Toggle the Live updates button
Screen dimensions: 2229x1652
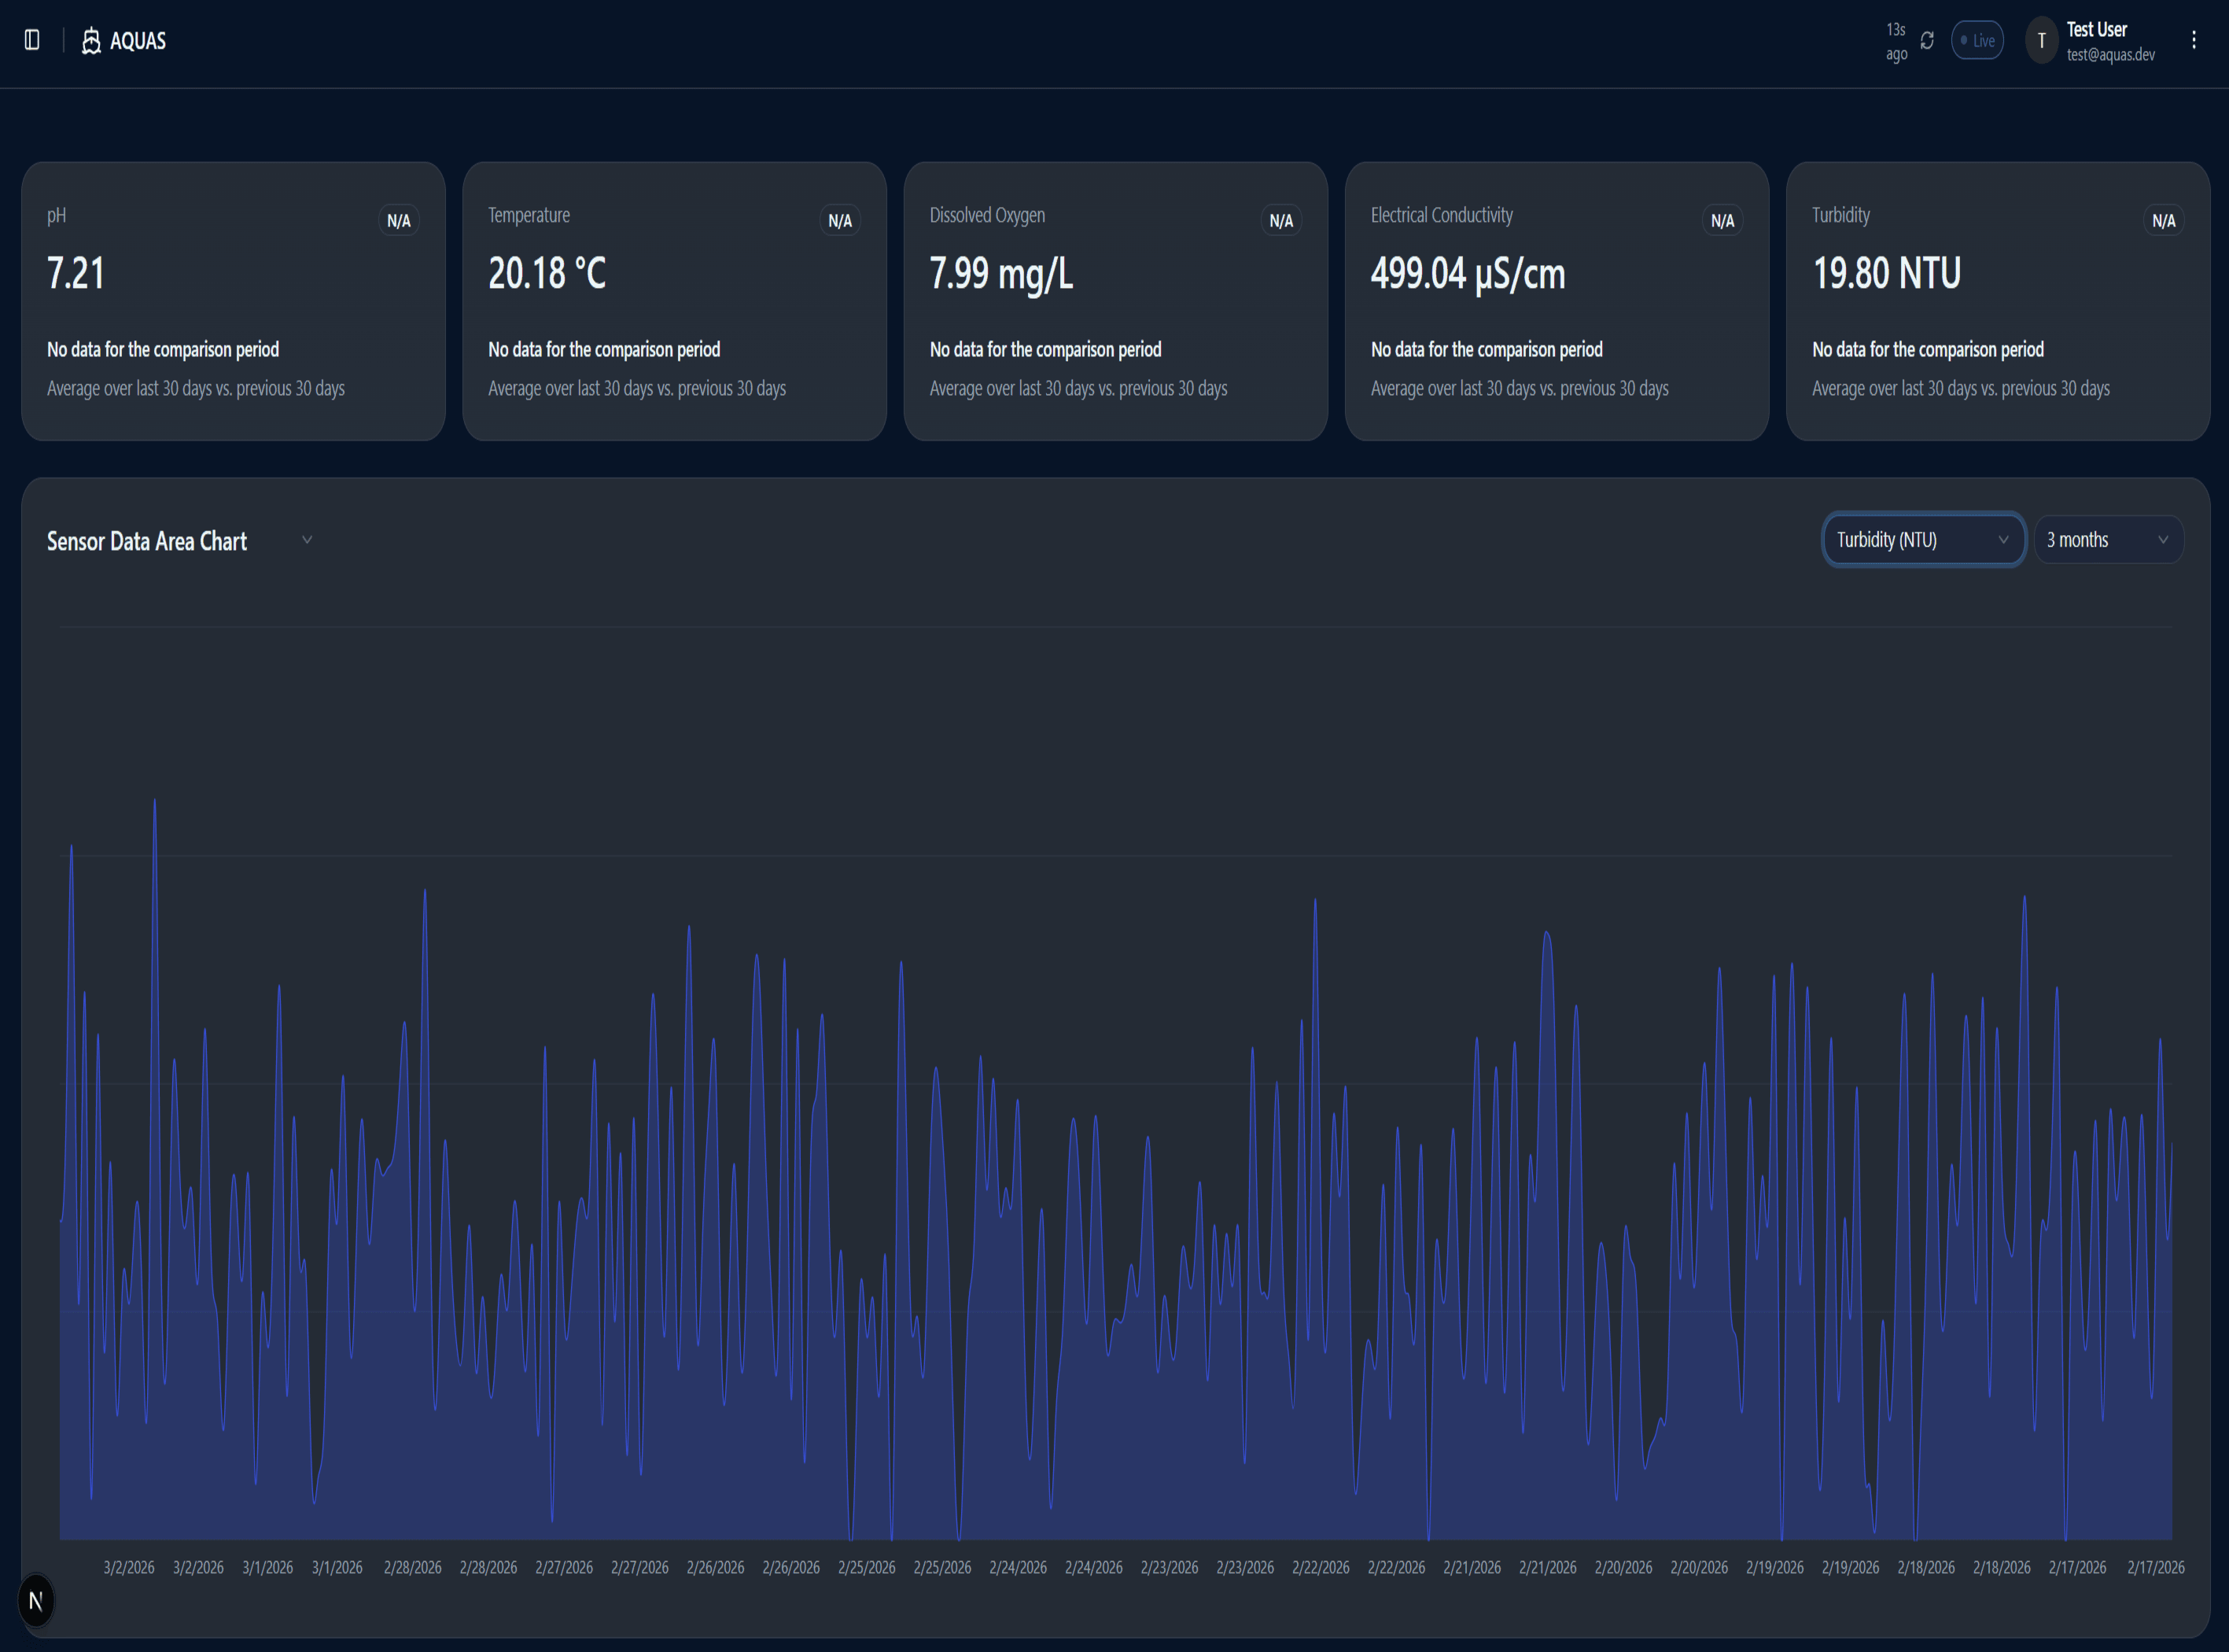click(1977, 41)
